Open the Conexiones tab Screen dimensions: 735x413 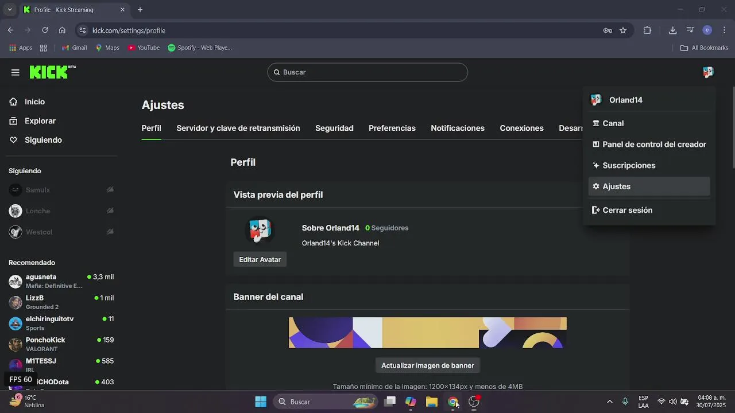(x=521, y=128)
